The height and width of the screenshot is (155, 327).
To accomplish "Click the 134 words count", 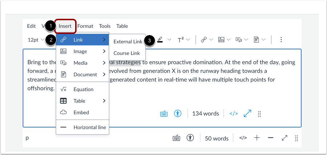I will (x=206, y=114).
